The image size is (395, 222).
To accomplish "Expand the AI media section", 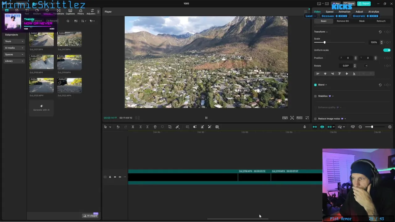I will click(14, 48).
